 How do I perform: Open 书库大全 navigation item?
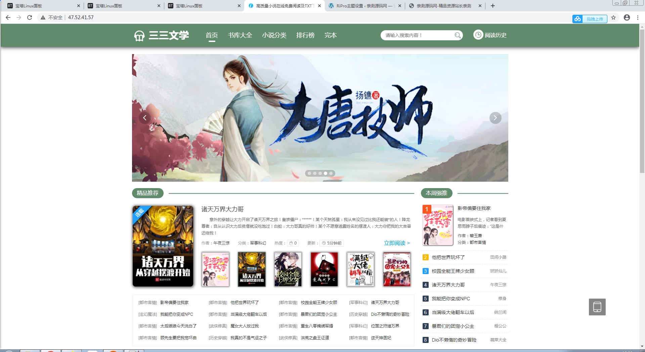(x=240, y=35)
